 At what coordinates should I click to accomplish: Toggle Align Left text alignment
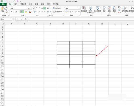click(x=39, y=12)
